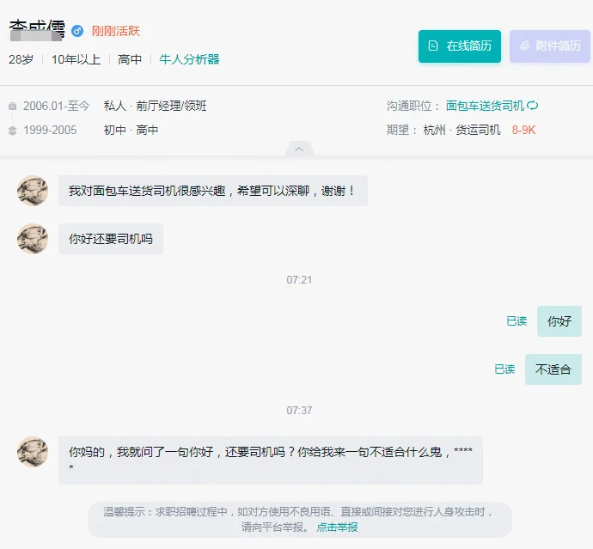Select the sent 不适合 message bubble
This screenshot has width=593, height=549.
coord(553,369)
